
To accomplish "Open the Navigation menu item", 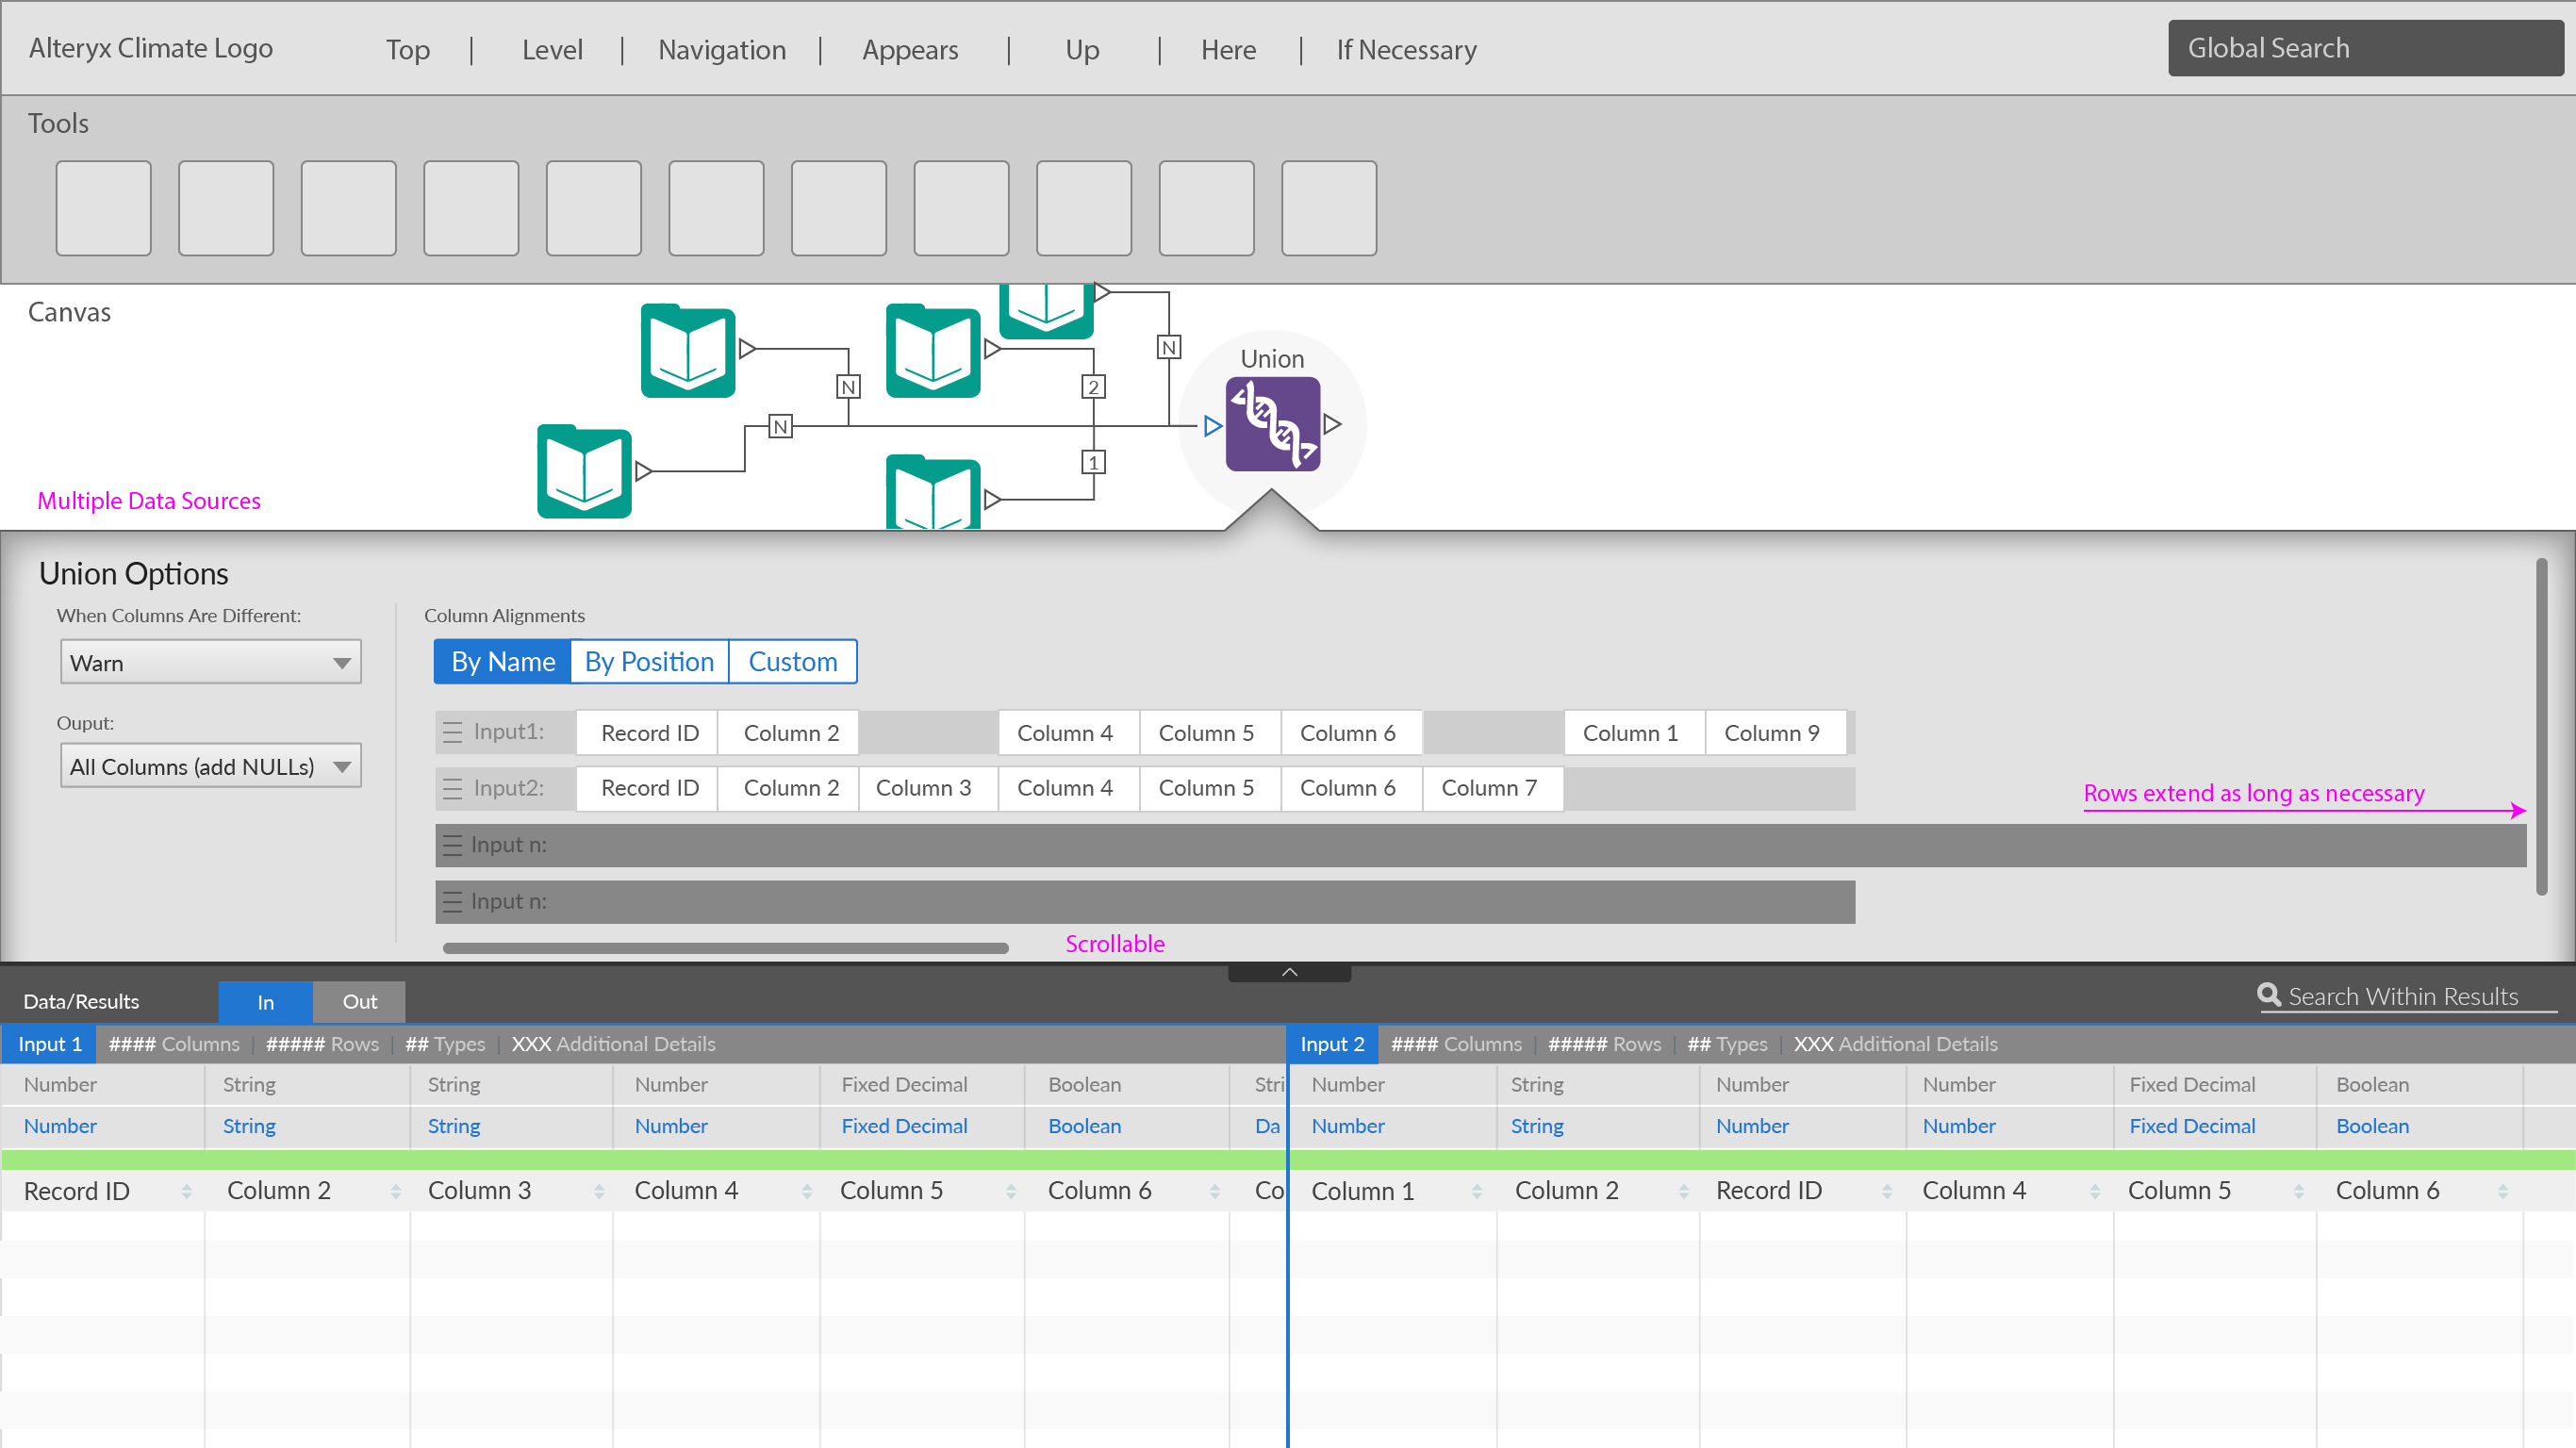I will [x=721, y=49].
